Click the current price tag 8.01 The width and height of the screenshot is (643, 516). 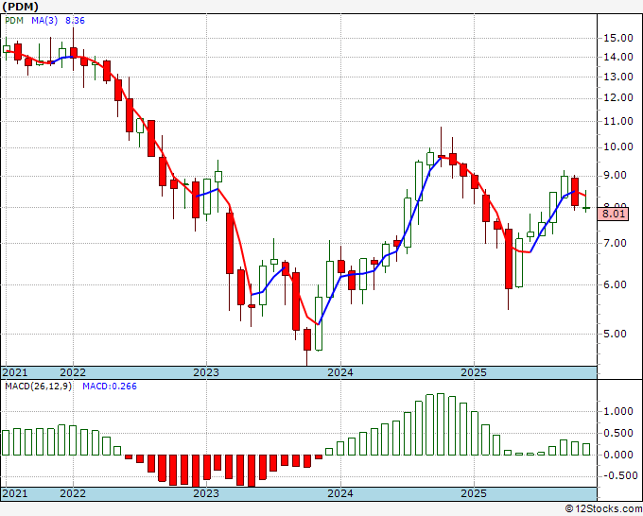(613, 214)
